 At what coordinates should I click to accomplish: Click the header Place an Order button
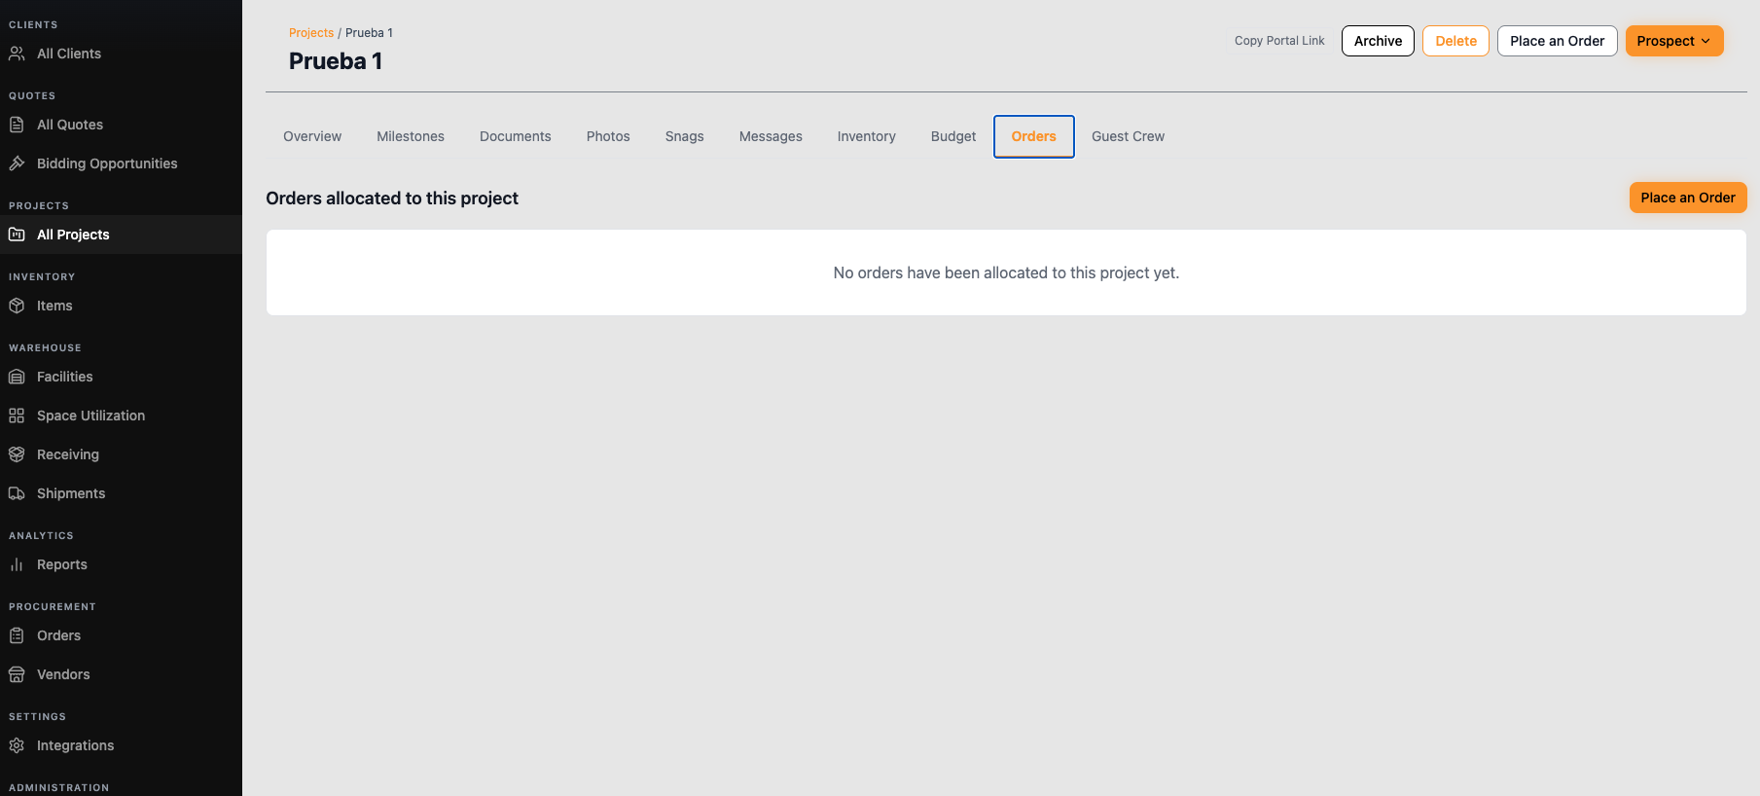point(1557,41)
